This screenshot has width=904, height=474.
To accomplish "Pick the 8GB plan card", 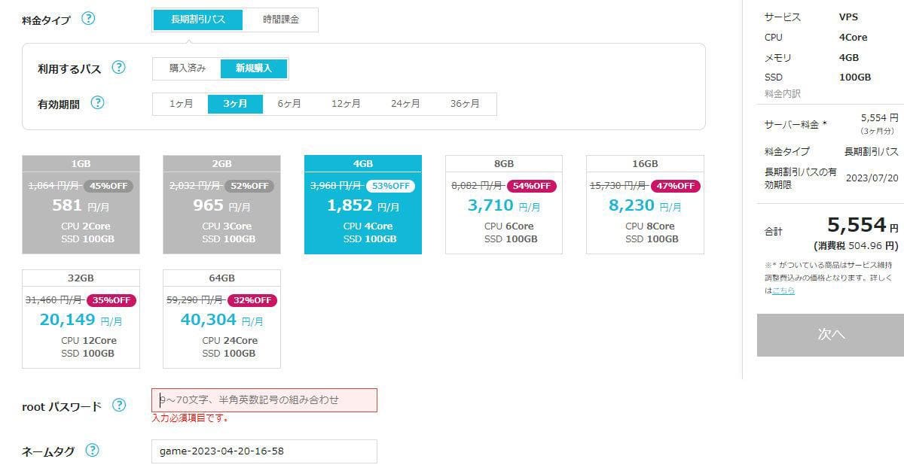I will click(x=504, y=205).
